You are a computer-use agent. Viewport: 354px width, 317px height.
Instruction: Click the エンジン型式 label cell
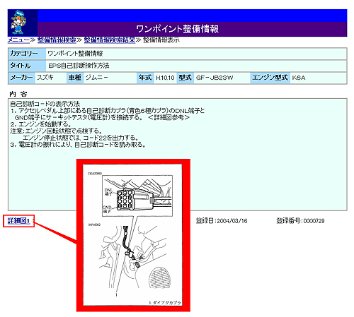(270, 78)
